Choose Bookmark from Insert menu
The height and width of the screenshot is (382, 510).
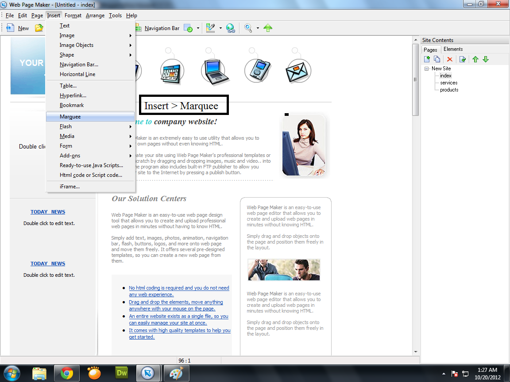click(x=90, y=105)
